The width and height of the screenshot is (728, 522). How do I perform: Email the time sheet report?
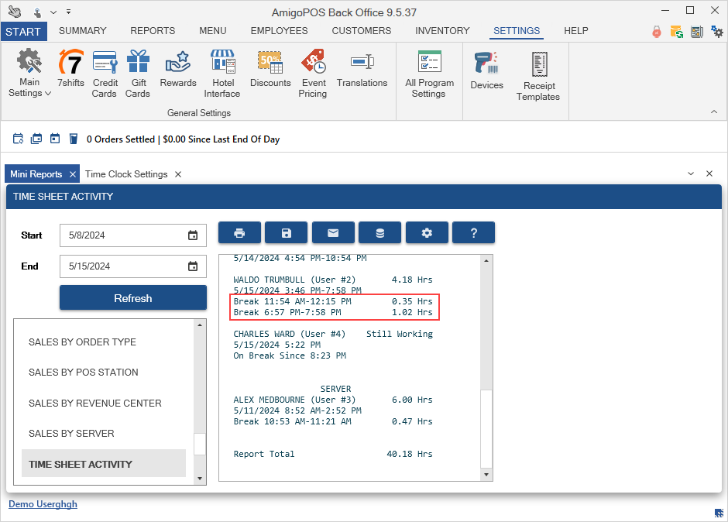pyautogui.click(x=333, y=233)
